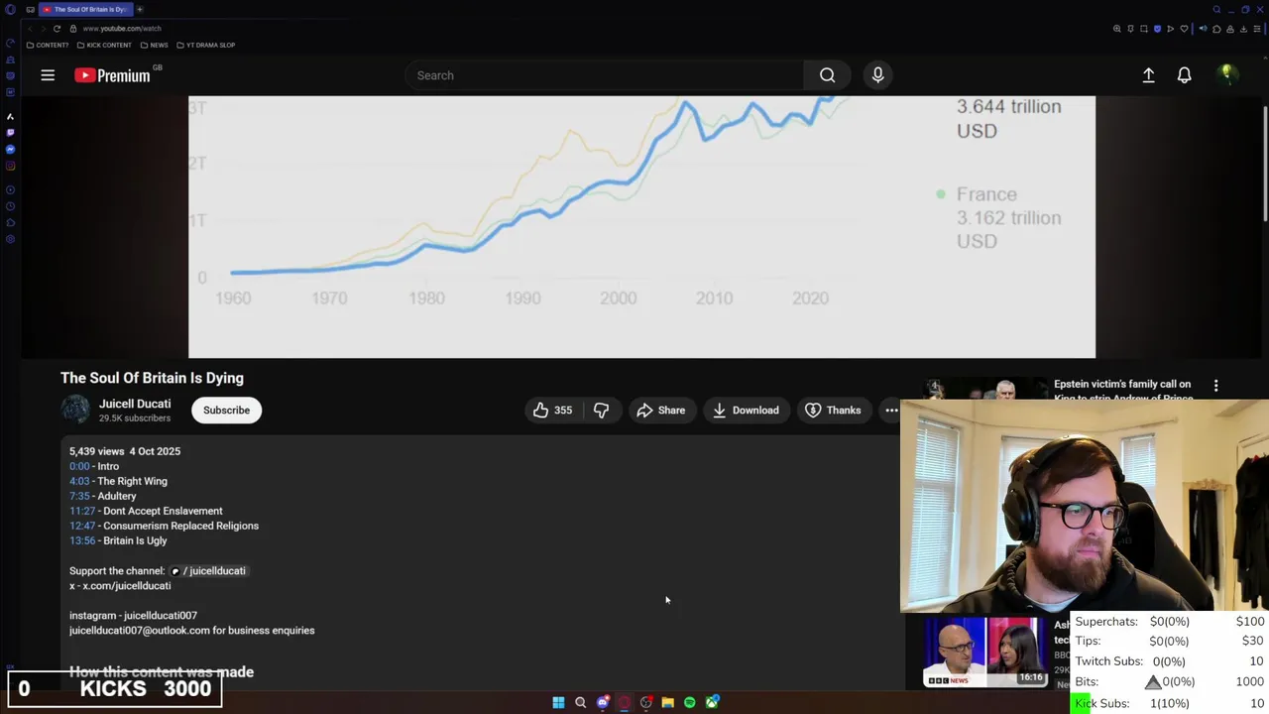Download the video
This screenshot has width=1269, height=714.
point(746,410)
